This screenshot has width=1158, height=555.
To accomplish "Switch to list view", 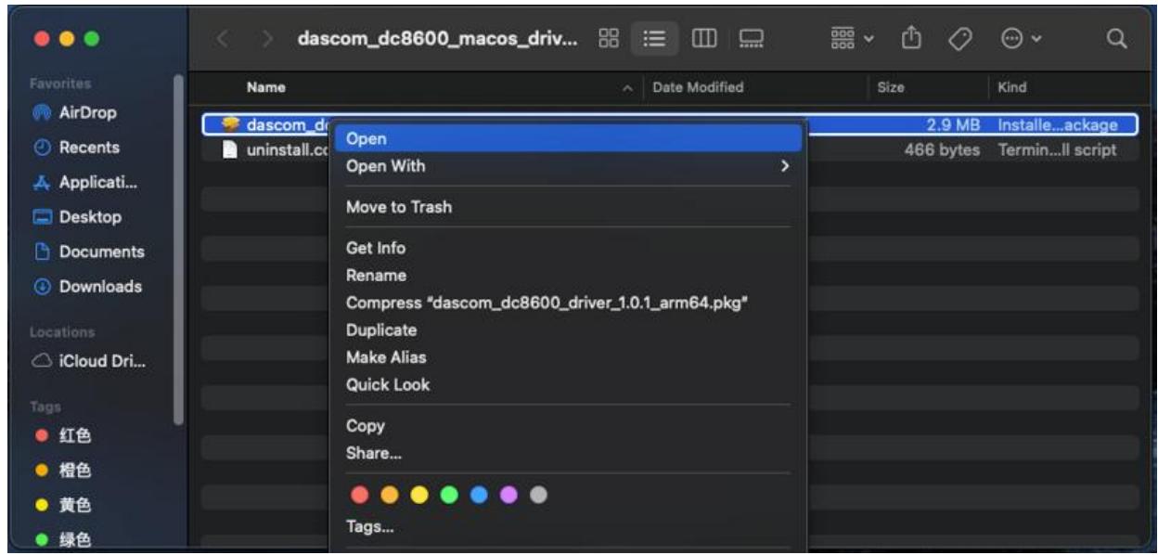I will click(x=652, y=38).
